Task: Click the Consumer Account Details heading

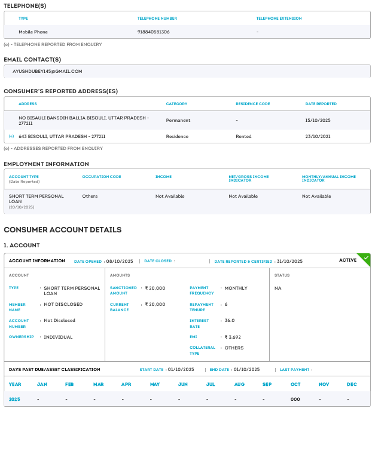Action: point(62,229)
